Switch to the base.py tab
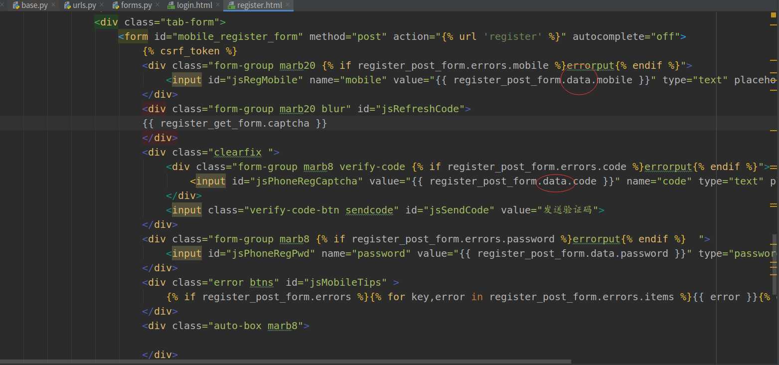The image size is (779, 365). 34,5
